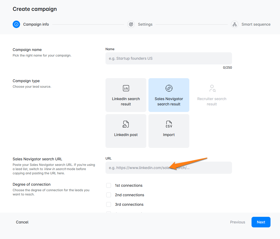Click the Campaign info step icon

16,24
